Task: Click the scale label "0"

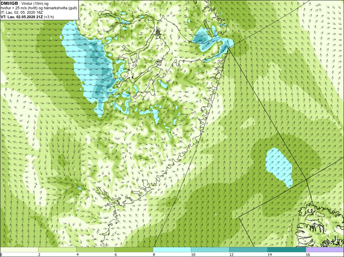Action: pos(1,255)
